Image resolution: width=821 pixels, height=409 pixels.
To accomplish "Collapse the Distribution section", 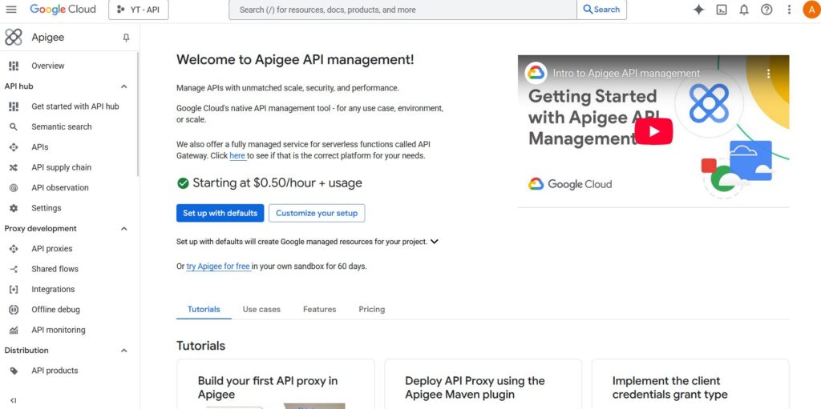I will point(123,351).
